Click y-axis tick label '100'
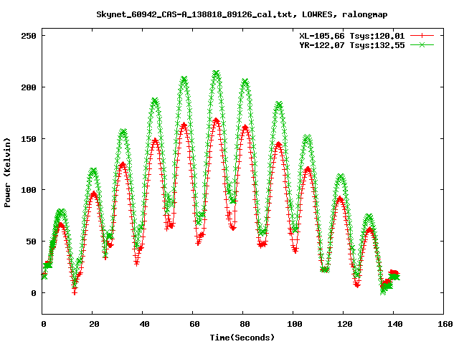Screen dimensions: 459x344 point(29,190)
